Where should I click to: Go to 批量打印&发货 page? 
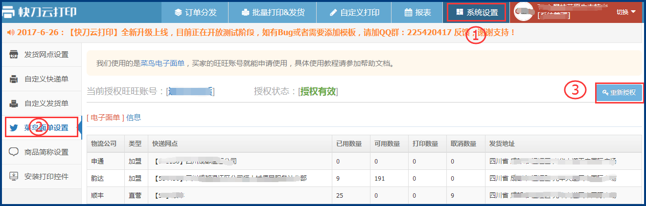tap(273, 12)
